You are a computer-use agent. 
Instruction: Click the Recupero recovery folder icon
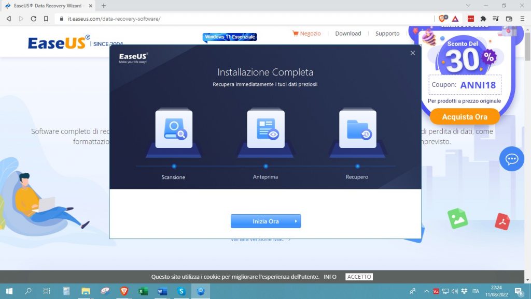(x=357, y=128)
